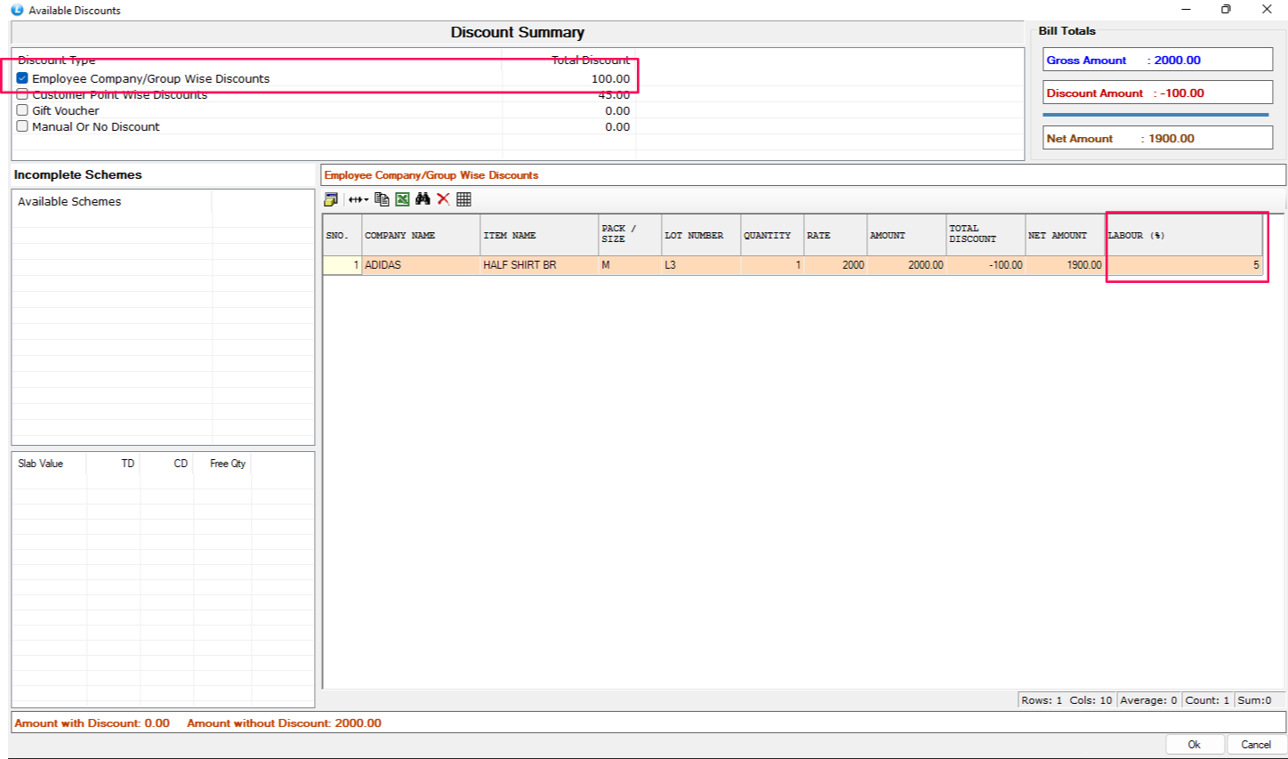Click the red X delete icon
Screen dimensions: 1288x759
click(x=443, y=199)
